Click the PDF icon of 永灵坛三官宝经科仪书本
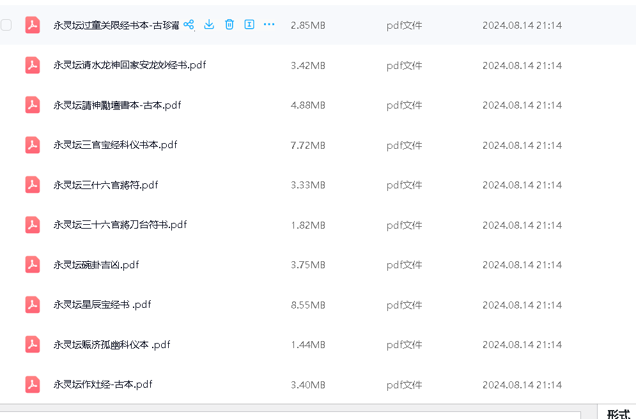636x419 pixels. [x=33, y=145]
